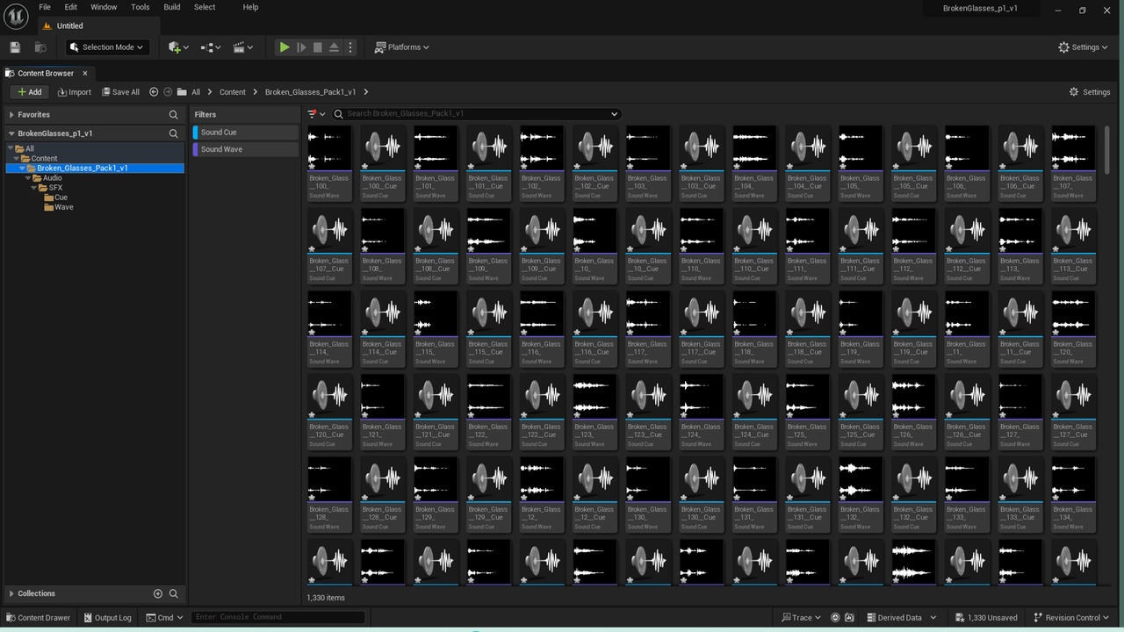Open the File menu
1124x632 pixels.
[45, 7]
